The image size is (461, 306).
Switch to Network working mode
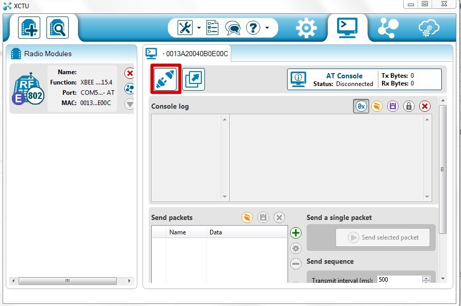coord(388,28)
